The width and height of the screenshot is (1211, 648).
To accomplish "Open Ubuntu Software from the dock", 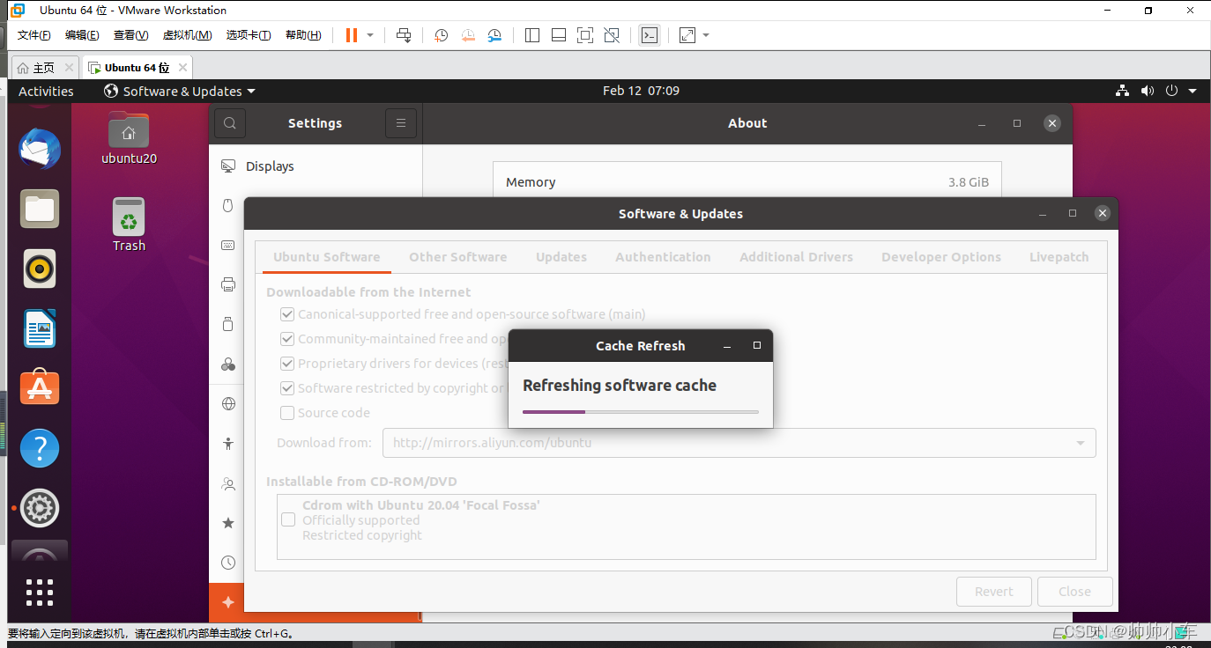I will coord(40,388).
